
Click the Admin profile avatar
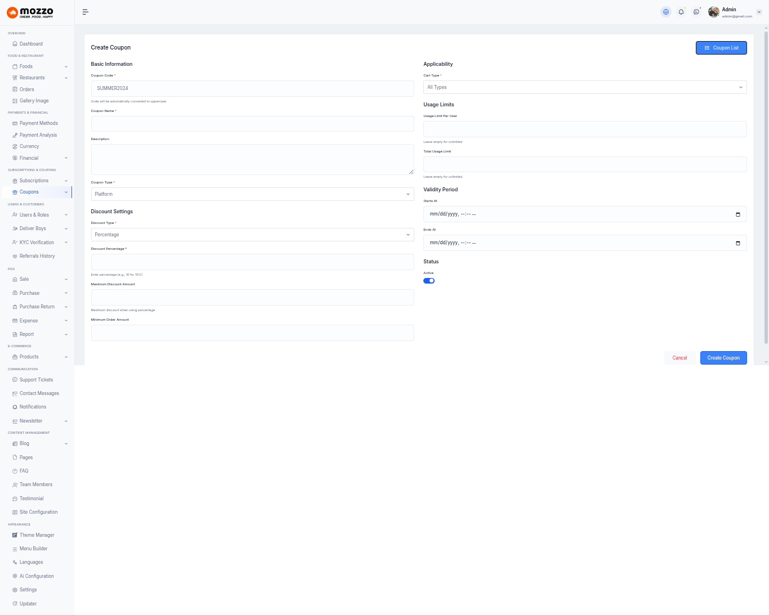[x=714, y=12]
